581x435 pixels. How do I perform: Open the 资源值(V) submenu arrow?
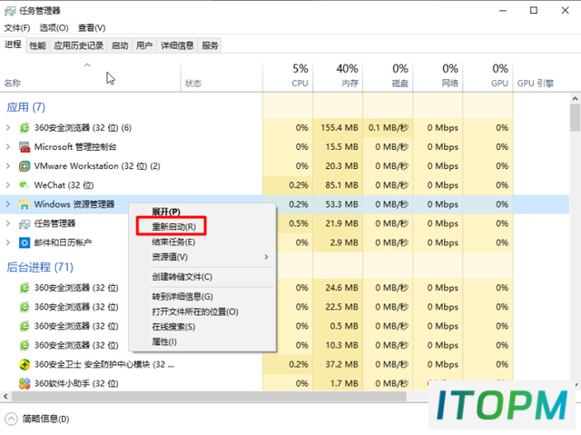pyautogui.click(x=266, y=257)
